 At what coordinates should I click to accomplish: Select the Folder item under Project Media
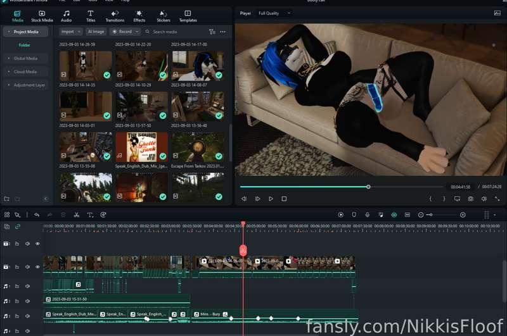(x=24, y=45)
